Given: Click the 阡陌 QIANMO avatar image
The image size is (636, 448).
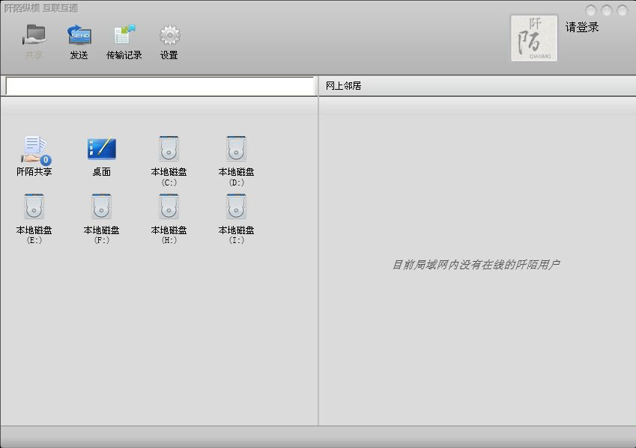Looking at the screenshot, I should click(534, 38).
